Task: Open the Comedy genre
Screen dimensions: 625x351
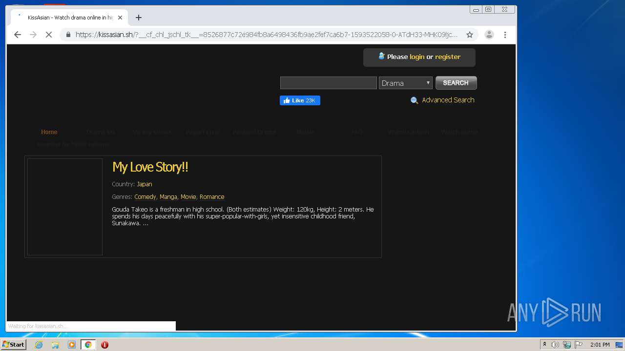Action: pyautogui.click(x=145, y=197)
